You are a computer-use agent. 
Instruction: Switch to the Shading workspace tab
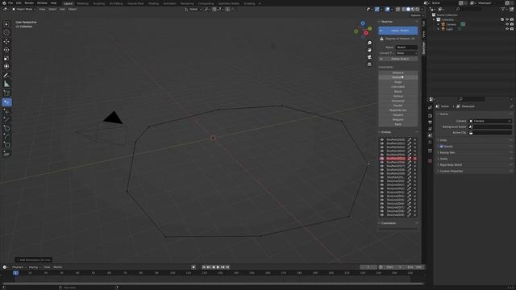click(x=153, y=3)
